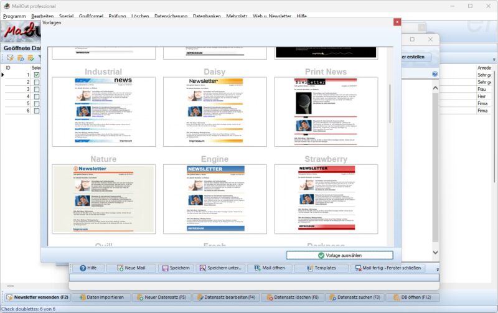
Task: Open the Spezial menu
Action: coord(66,16)
